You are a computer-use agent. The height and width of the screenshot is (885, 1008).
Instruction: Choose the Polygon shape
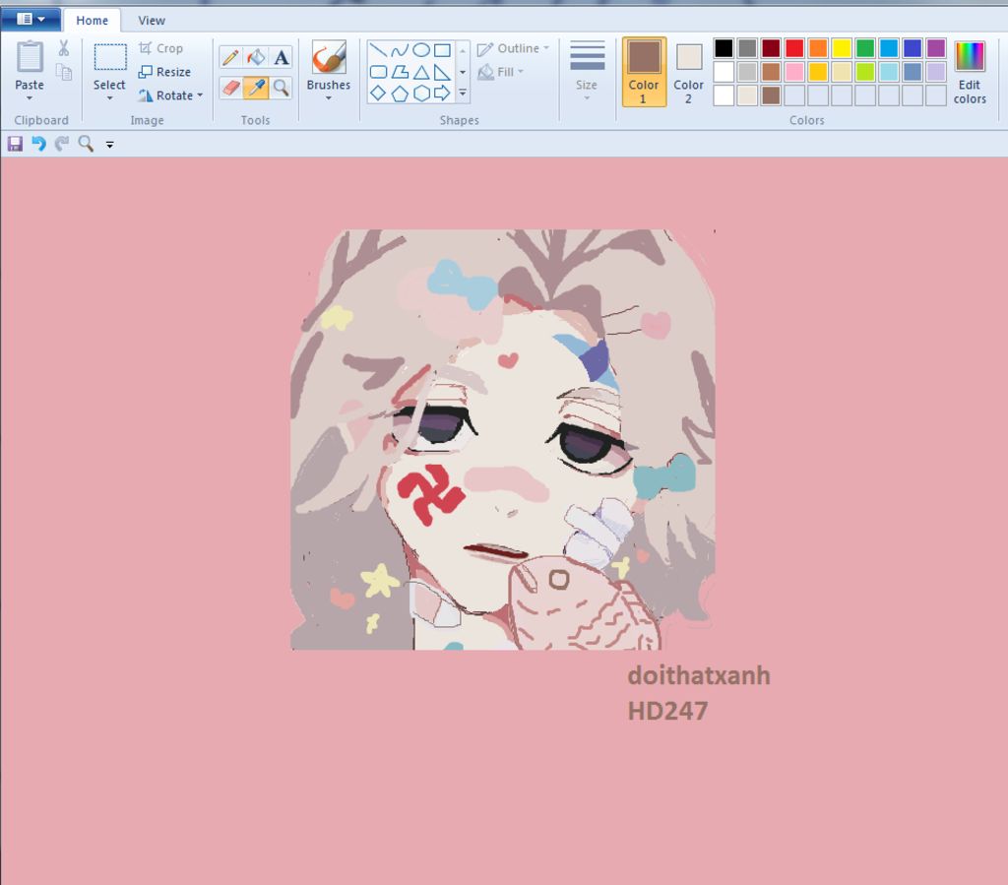point(400,72)
